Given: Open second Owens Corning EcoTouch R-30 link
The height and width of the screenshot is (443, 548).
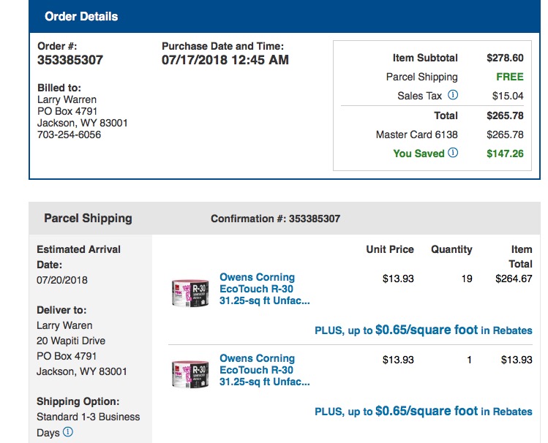Looking at the screenshot, I should 265,370.
